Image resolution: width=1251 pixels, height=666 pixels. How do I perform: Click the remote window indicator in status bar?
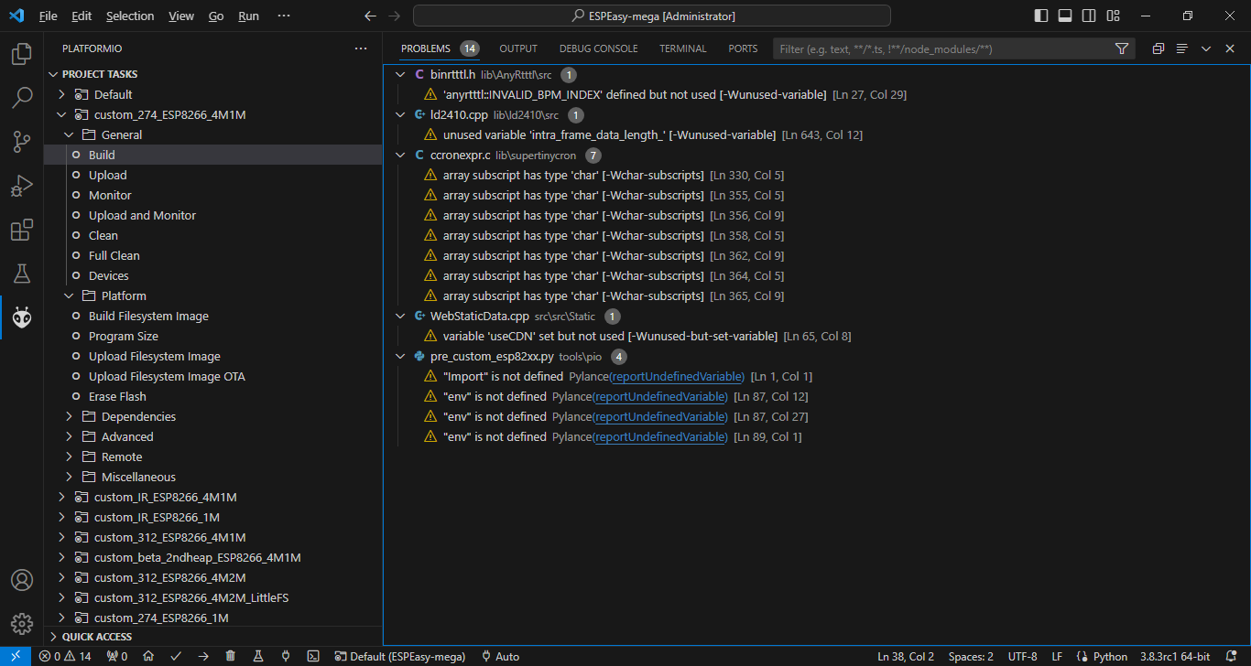tap(16, 656)
